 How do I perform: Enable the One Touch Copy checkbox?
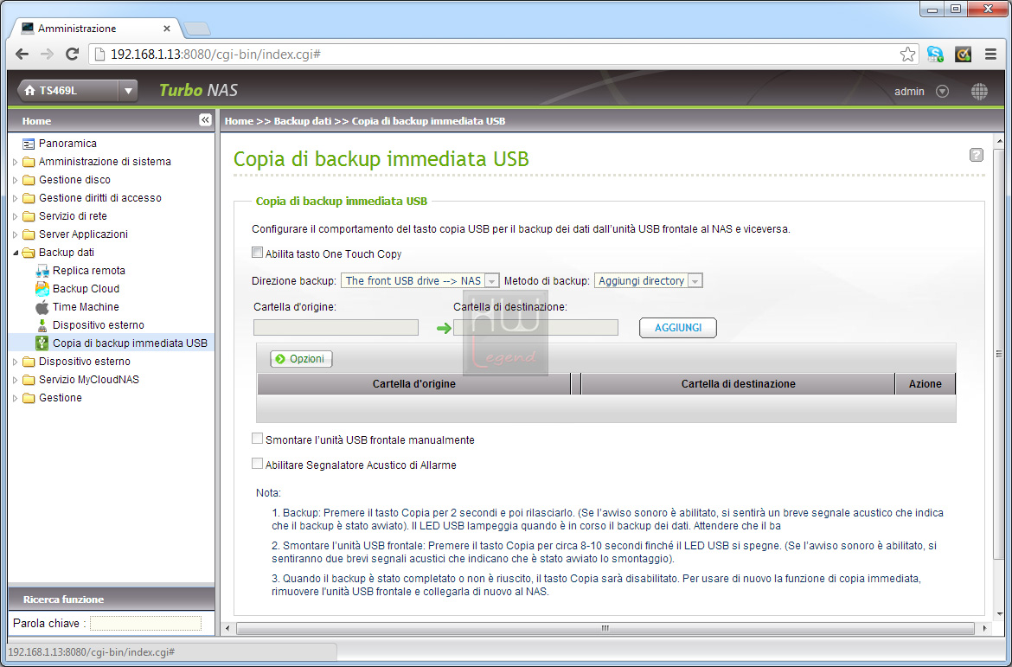(x=258, y=253)
